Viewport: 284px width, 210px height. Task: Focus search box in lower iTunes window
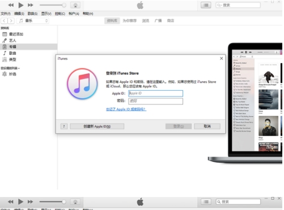[238, 202]
